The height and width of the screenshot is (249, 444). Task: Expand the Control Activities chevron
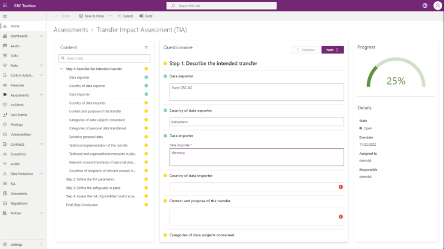41,75
